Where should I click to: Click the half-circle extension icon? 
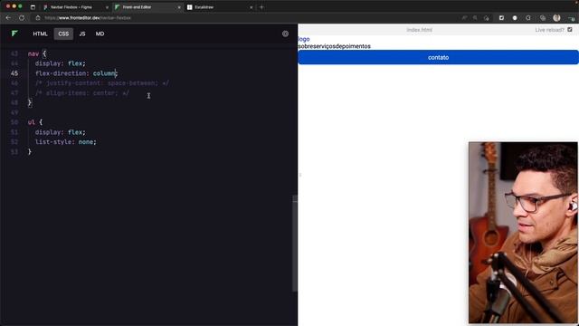coord(528,18)
